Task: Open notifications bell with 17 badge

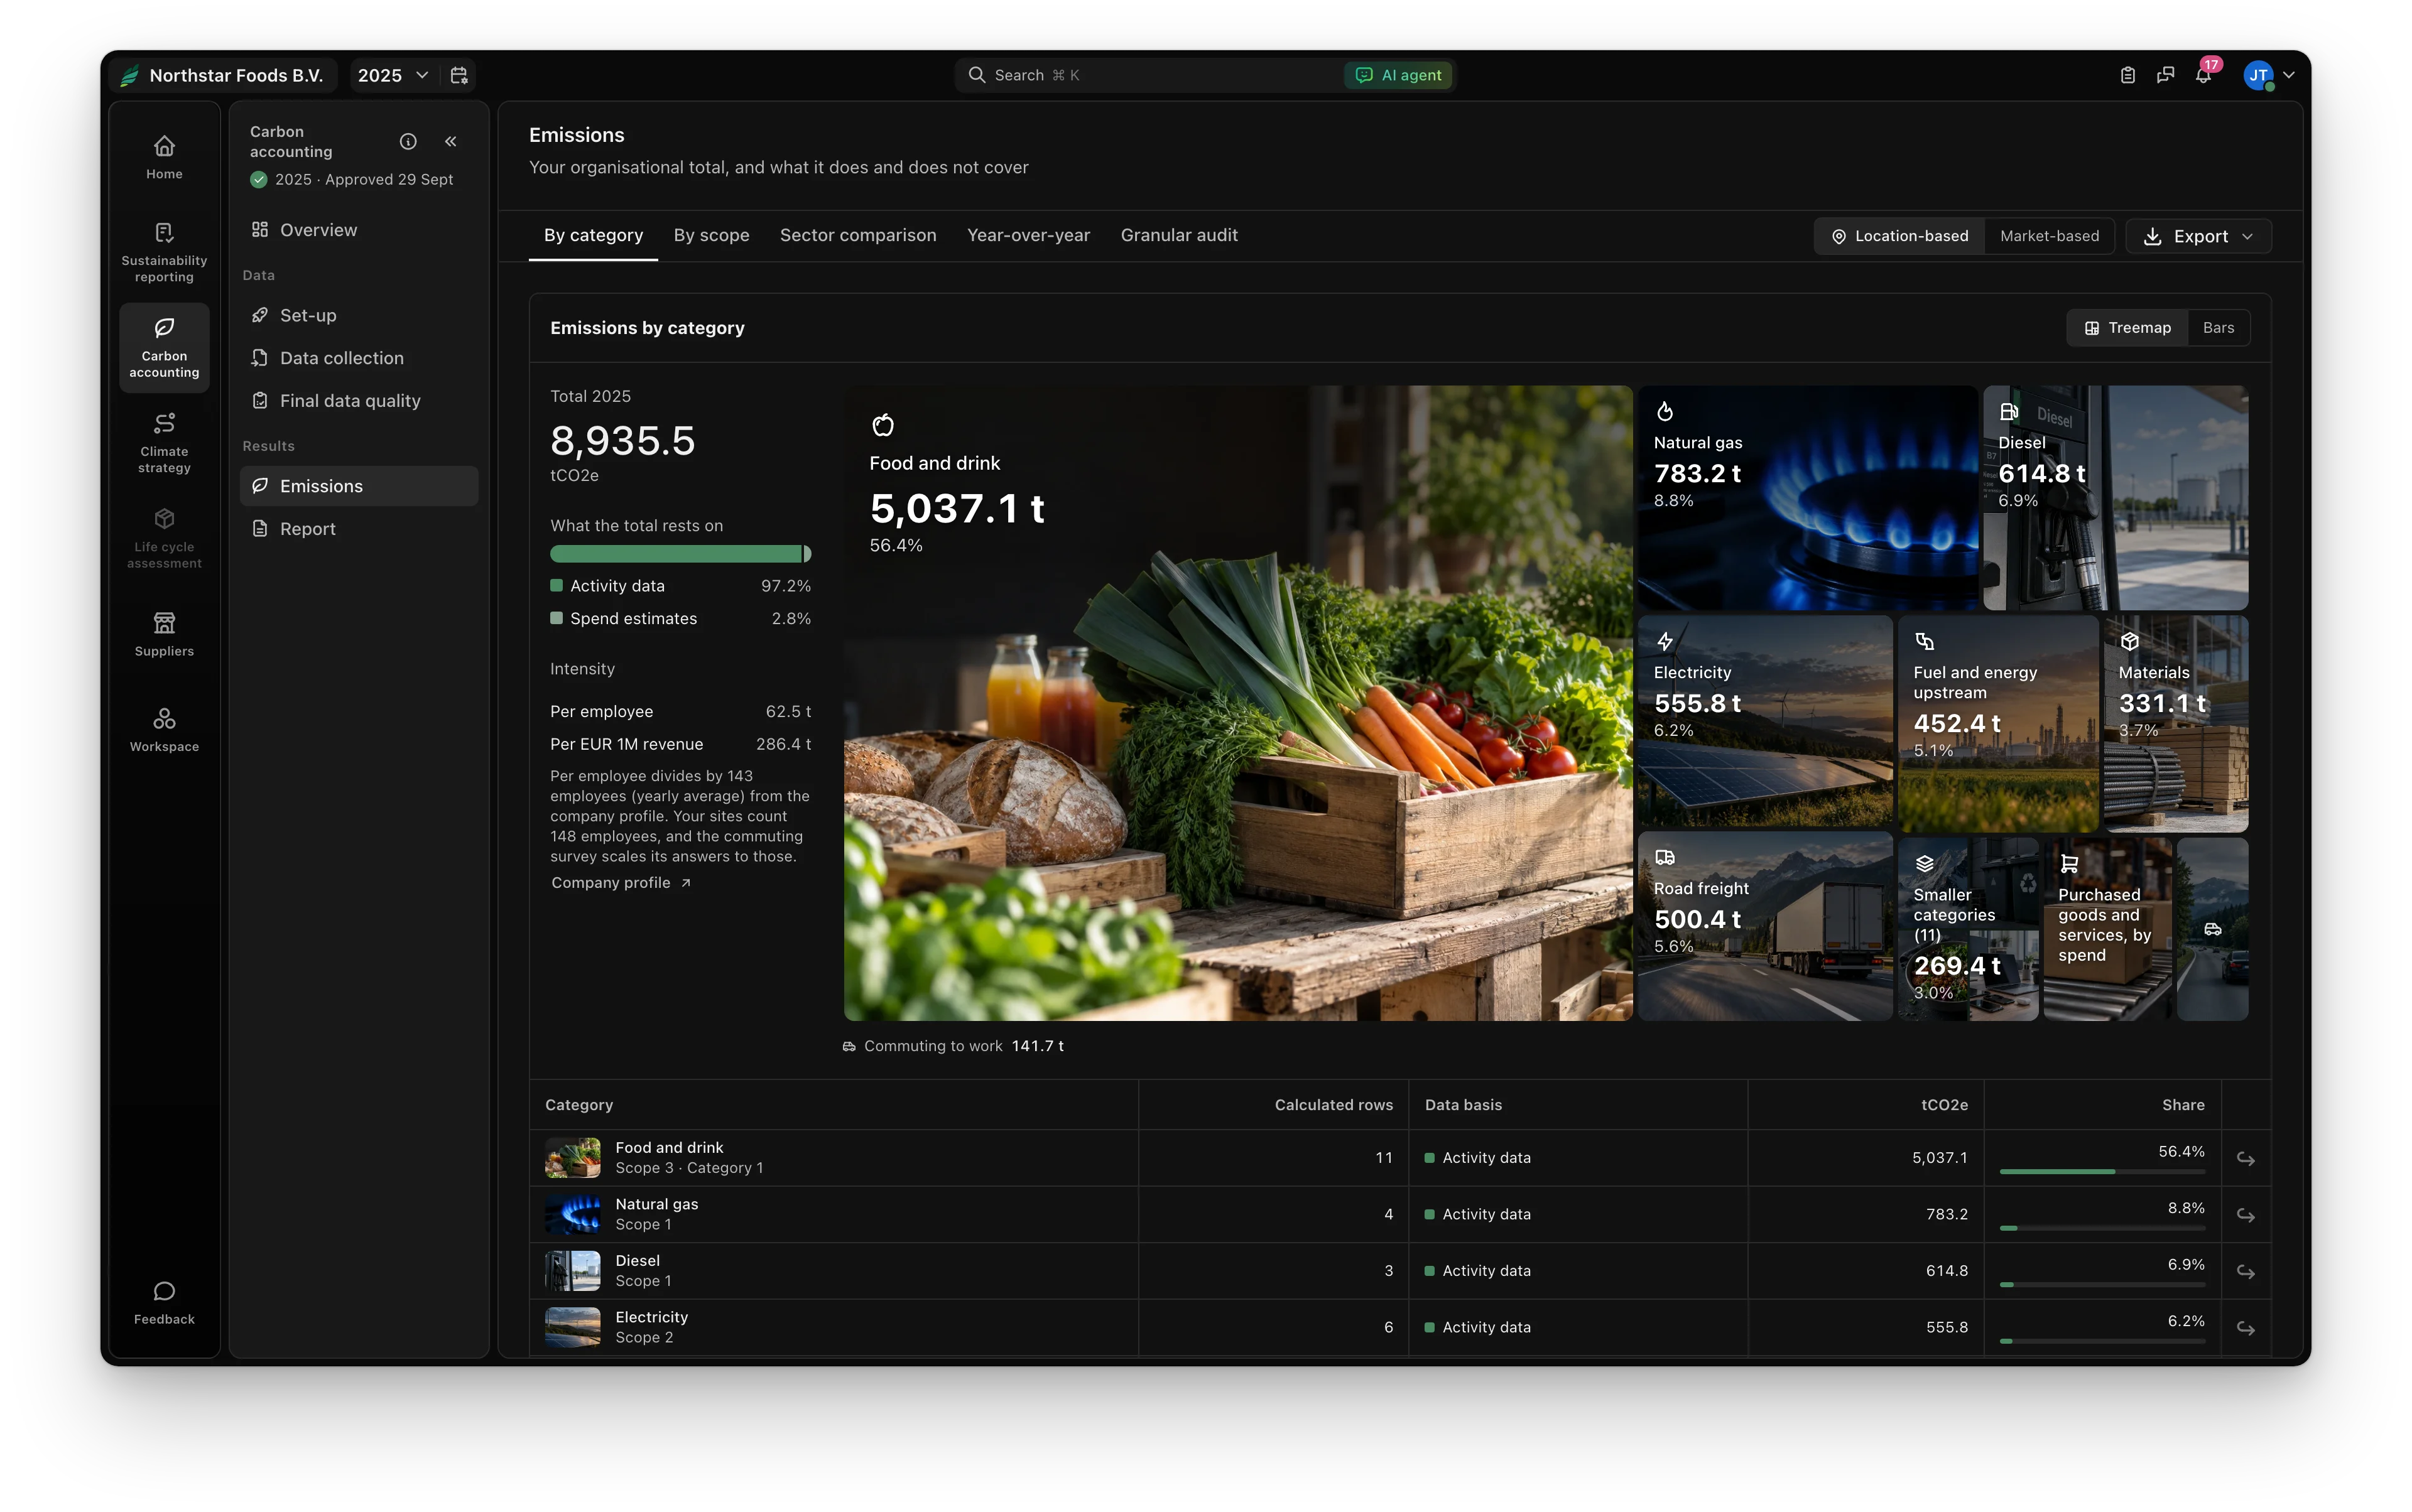Action: [x=2204, y=75]
